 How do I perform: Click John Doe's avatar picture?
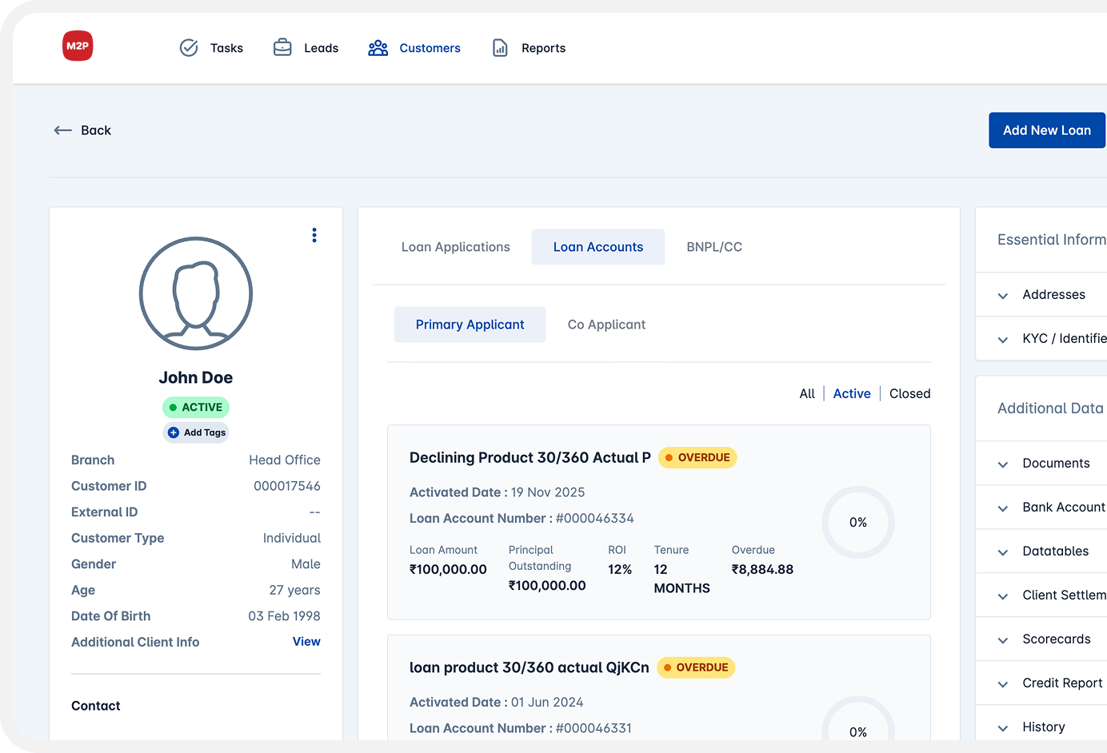(x=196, y=293)
